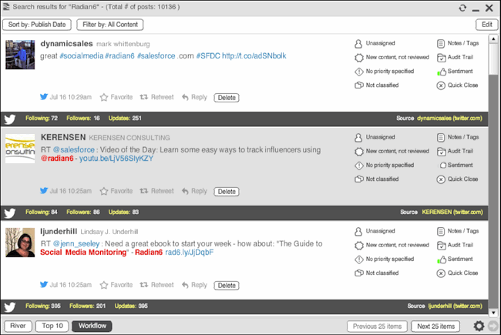Viewport: 501px width, 335px height.
Task: Open KERENSEN Consulting logo avatar
Action: pos(20,149)
